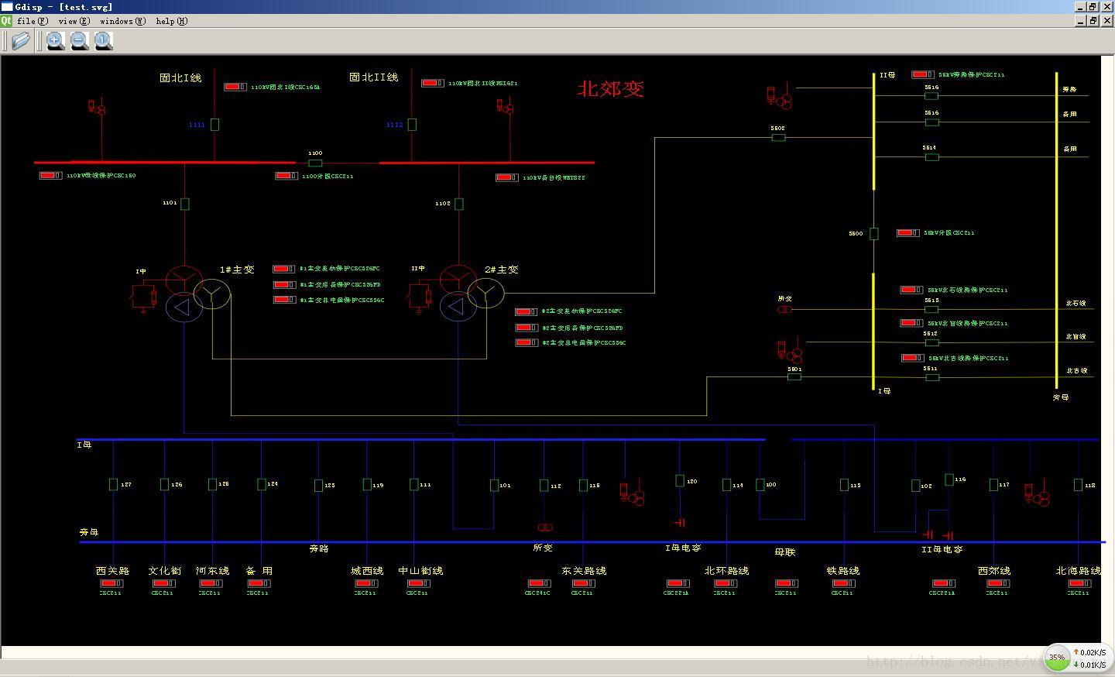The height and width of the screenshot is (677, 1115).
Task: Click breaker 1101 above 1#主变
Action: (x=184, y=204)
